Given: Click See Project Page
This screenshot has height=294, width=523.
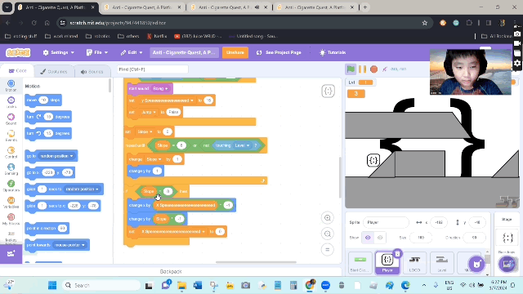Looking at the screenshot, I should tap(279, 52).
